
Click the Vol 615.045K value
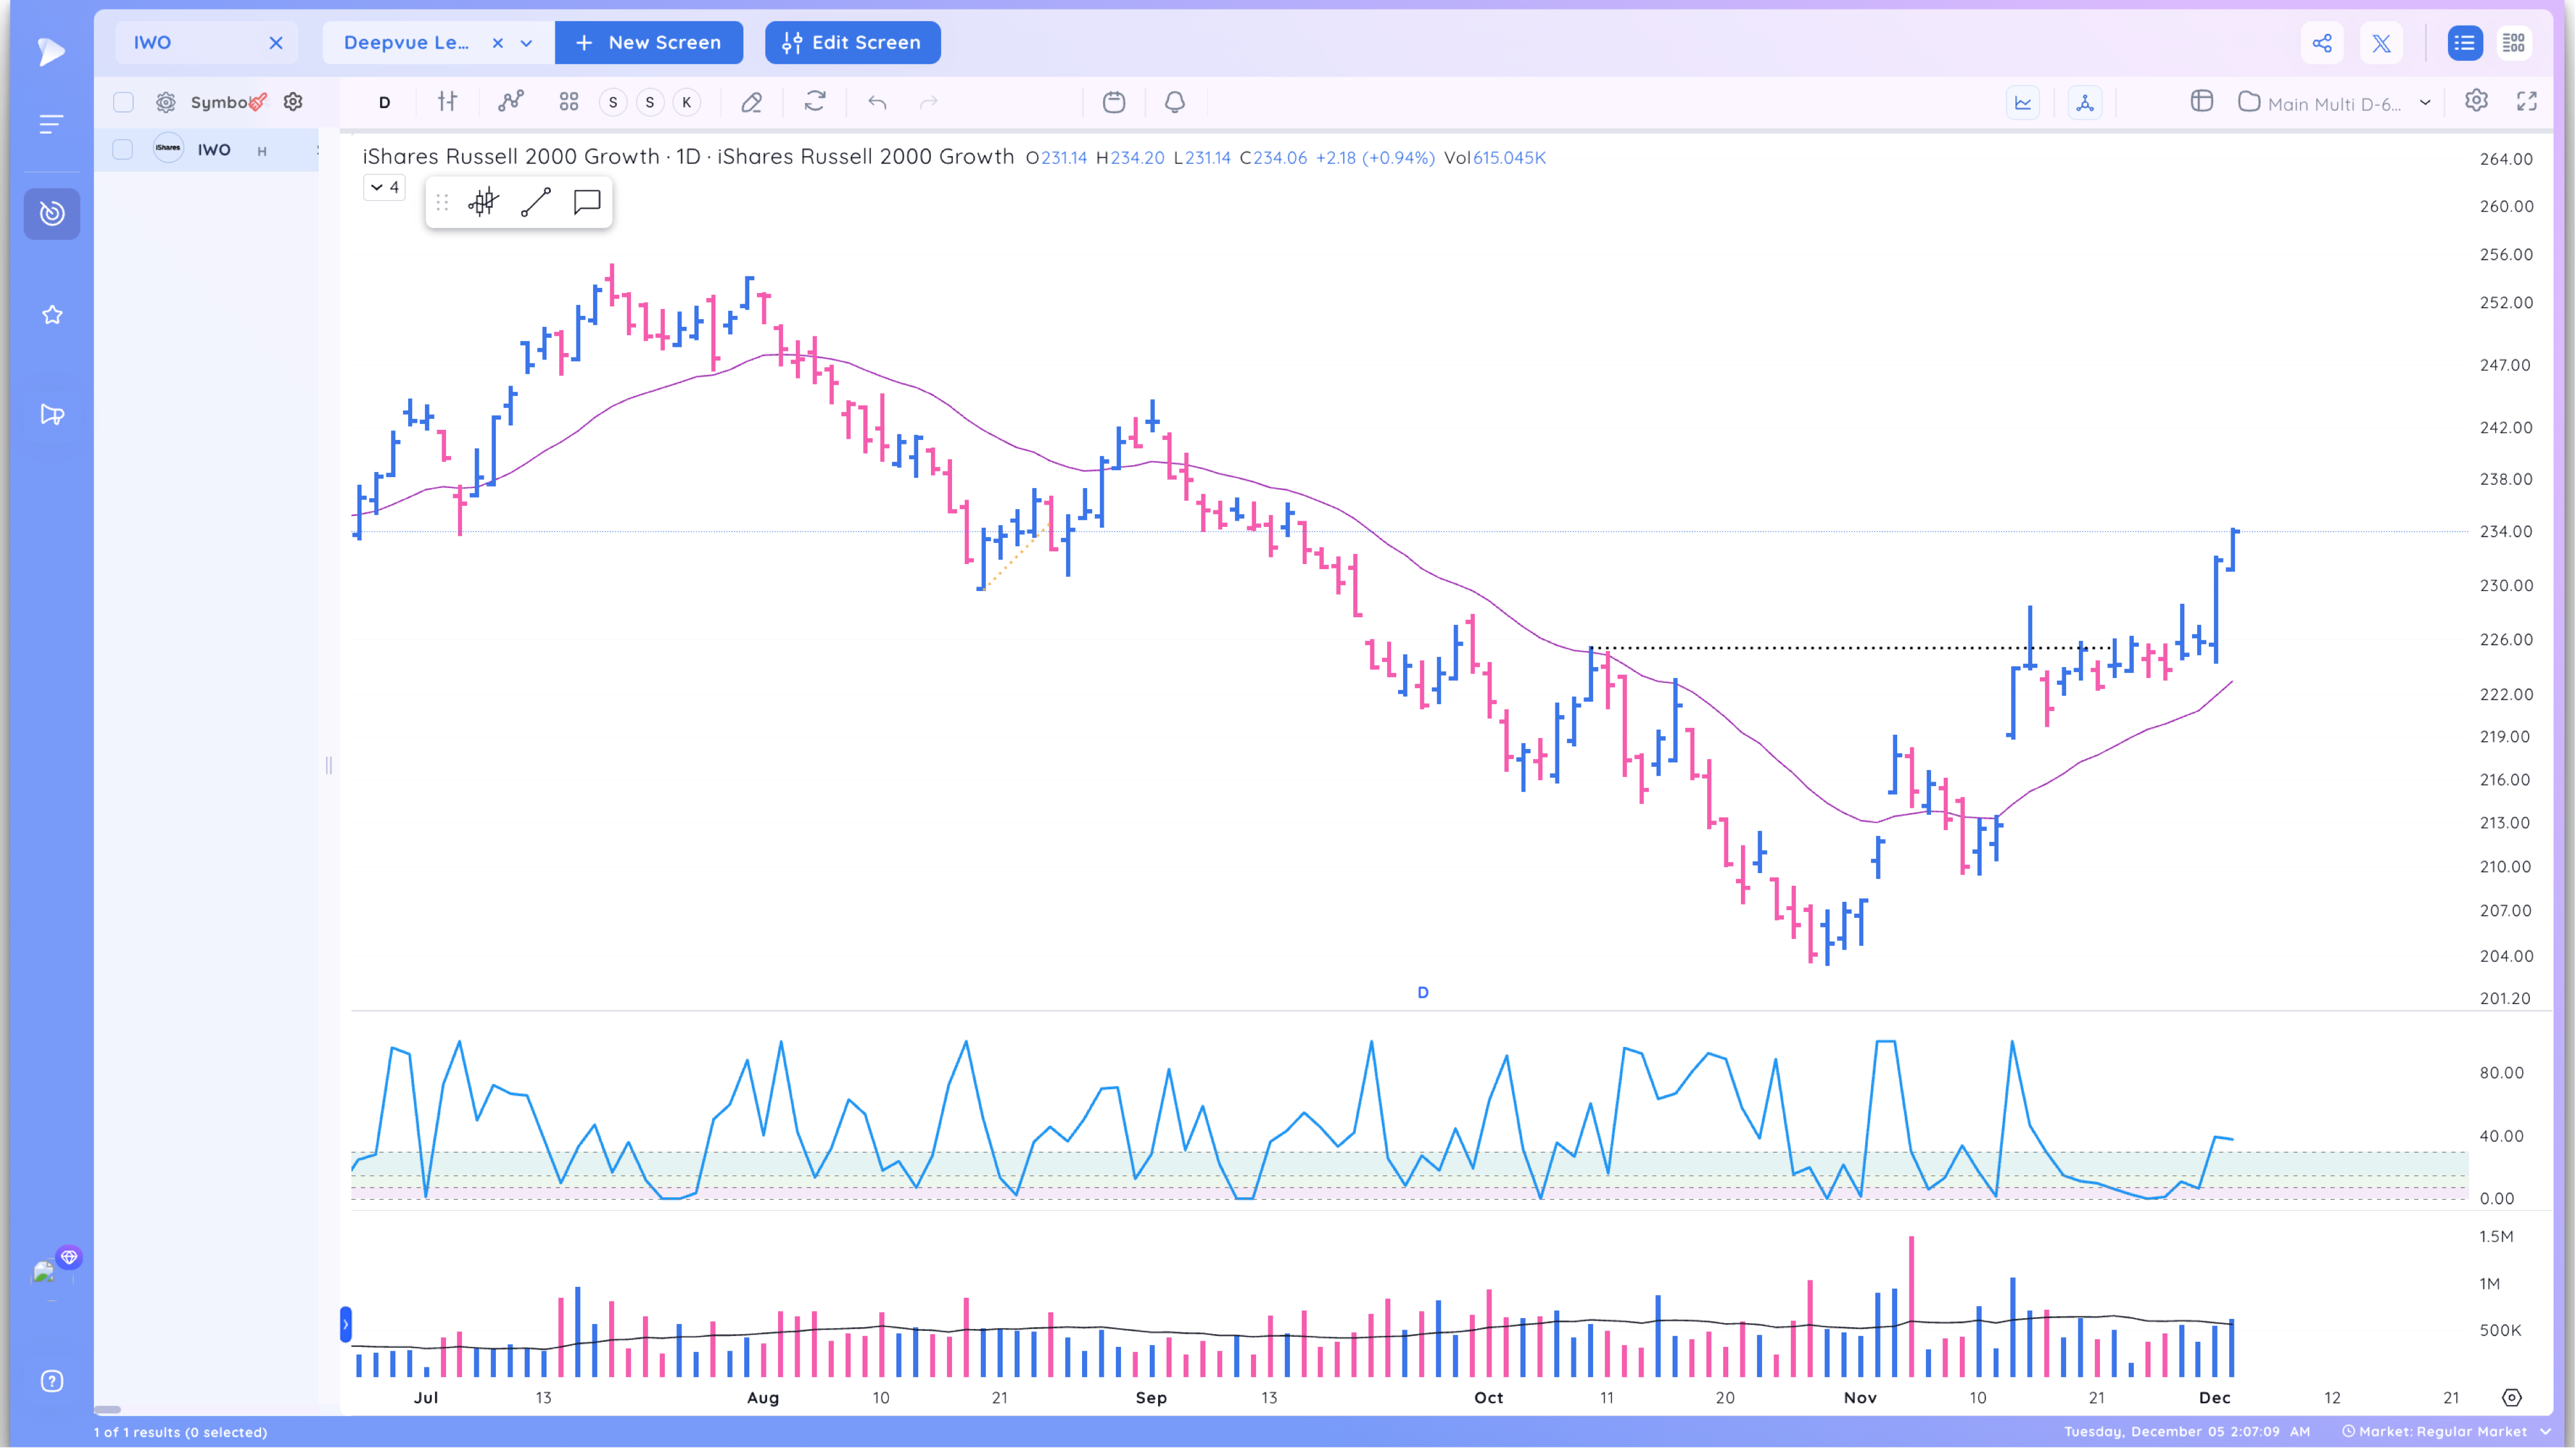tap(1495, 158)
